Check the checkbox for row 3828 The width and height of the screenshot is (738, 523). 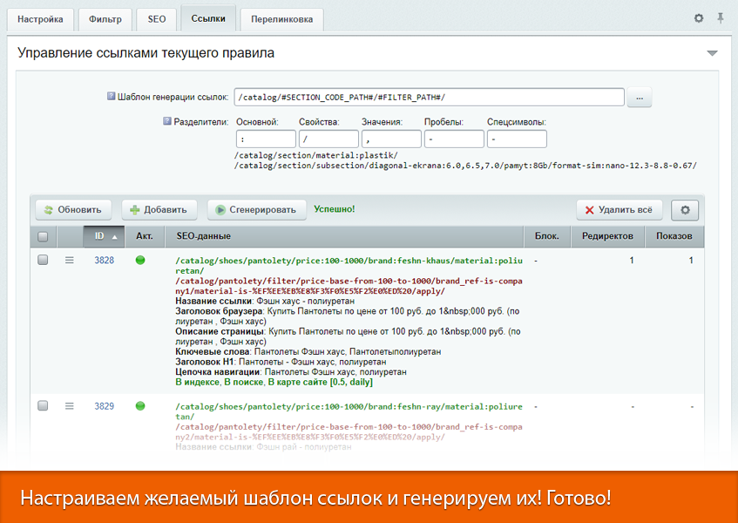pos(43,260)
